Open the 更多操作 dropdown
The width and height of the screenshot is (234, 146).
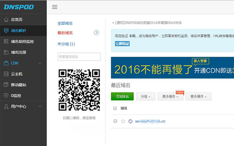coord(198,97)
